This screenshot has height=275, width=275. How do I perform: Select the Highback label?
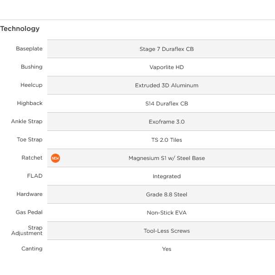click(x=30, y=103)
